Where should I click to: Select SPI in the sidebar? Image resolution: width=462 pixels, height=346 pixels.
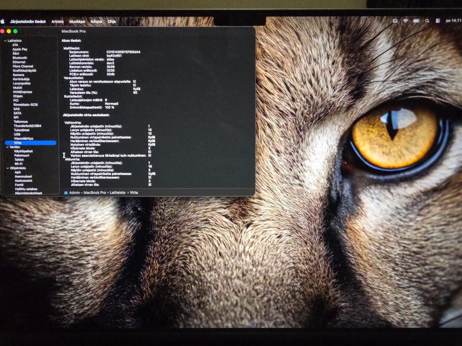point(16,117)
